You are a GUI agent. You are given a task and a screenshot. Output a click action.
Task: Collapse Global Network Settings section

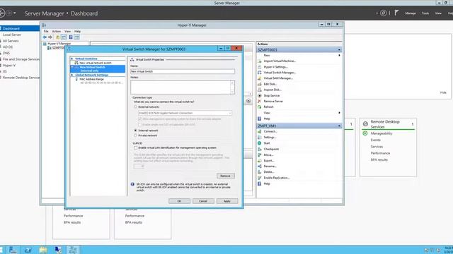(x=72, y=75)
